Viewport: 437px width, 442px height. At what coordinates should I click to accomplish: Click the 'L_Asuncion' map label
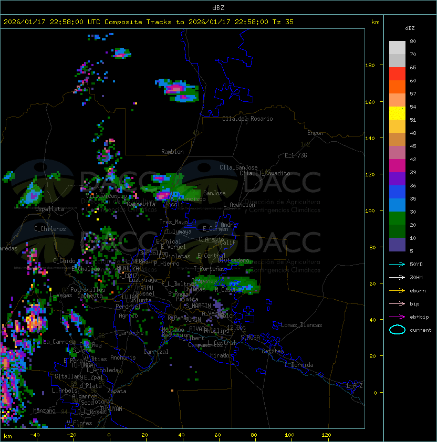[239, 205]
